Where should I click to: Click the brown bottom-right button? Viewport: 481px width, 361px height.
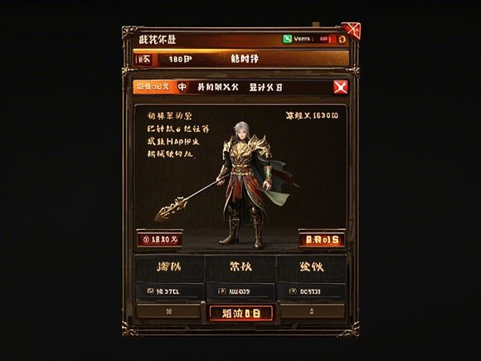click(312, 311)
